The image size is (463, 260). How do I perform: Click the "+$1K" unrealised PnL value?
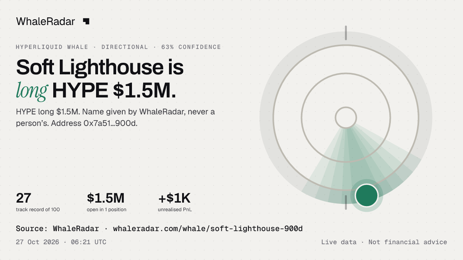[x=174, y=198]
